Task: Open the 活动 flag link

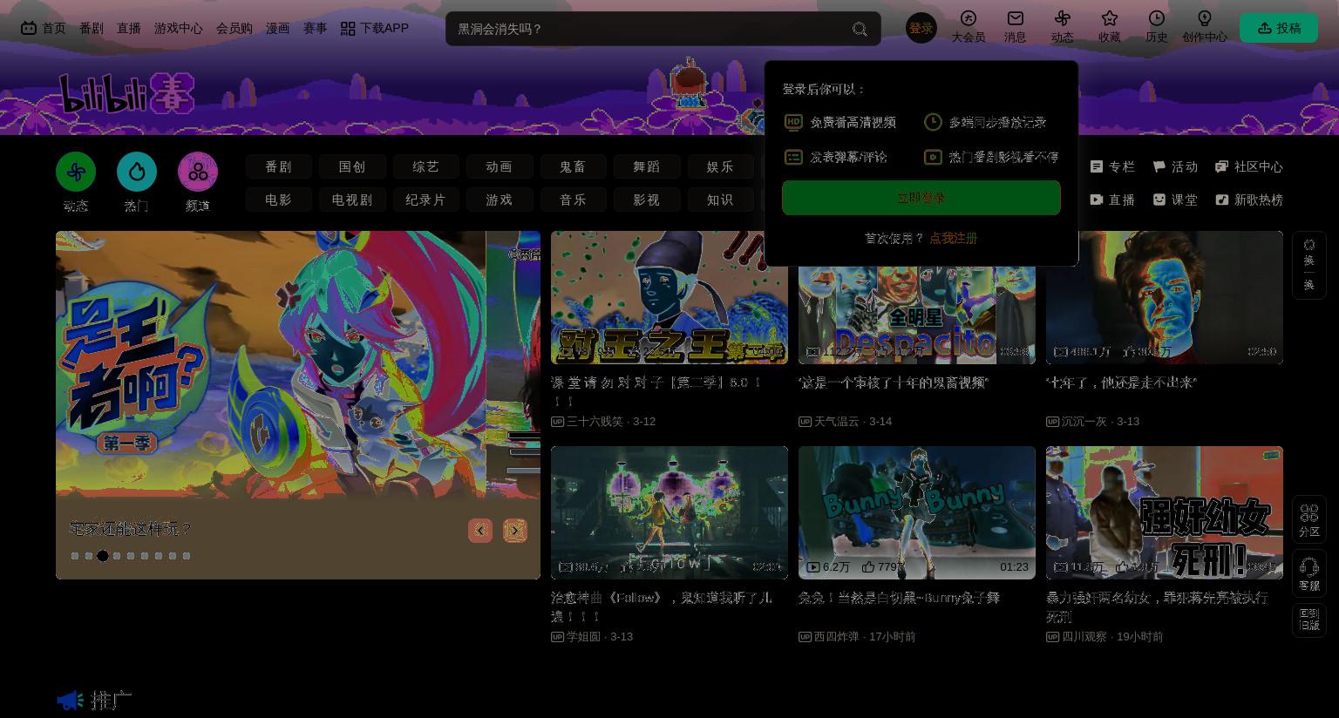Action: (1175, 166)
